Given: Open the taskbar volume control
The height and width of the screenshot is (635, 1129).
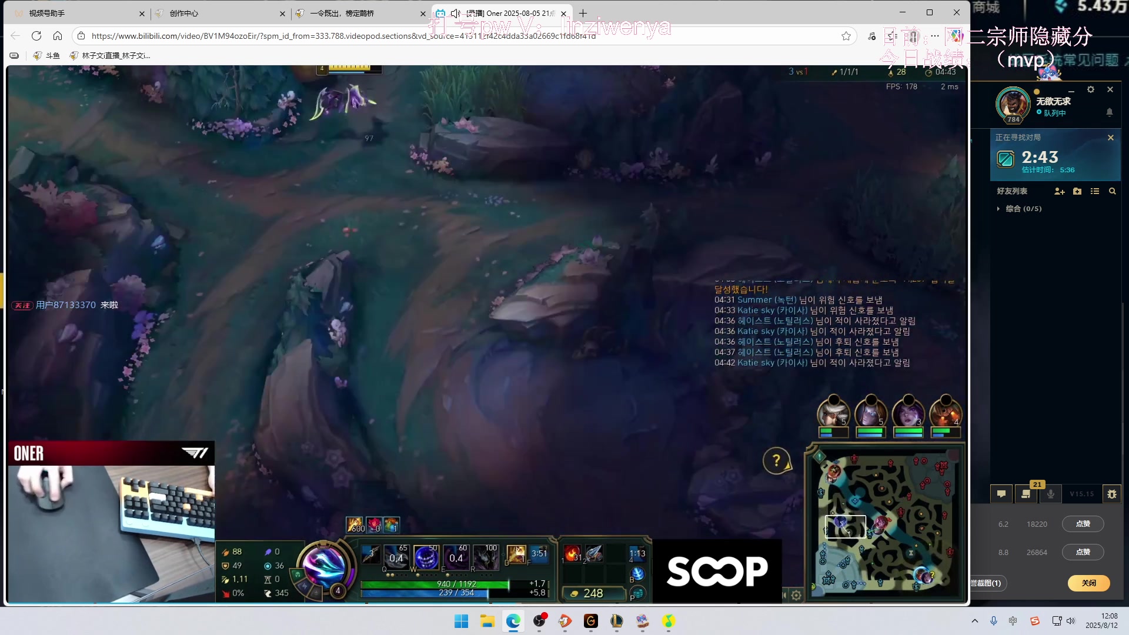Looking at the screenshot, I should click(x=1071, y=621).
